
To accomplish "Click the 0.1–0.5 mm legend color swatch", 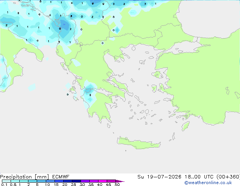I will click(6, 181).
